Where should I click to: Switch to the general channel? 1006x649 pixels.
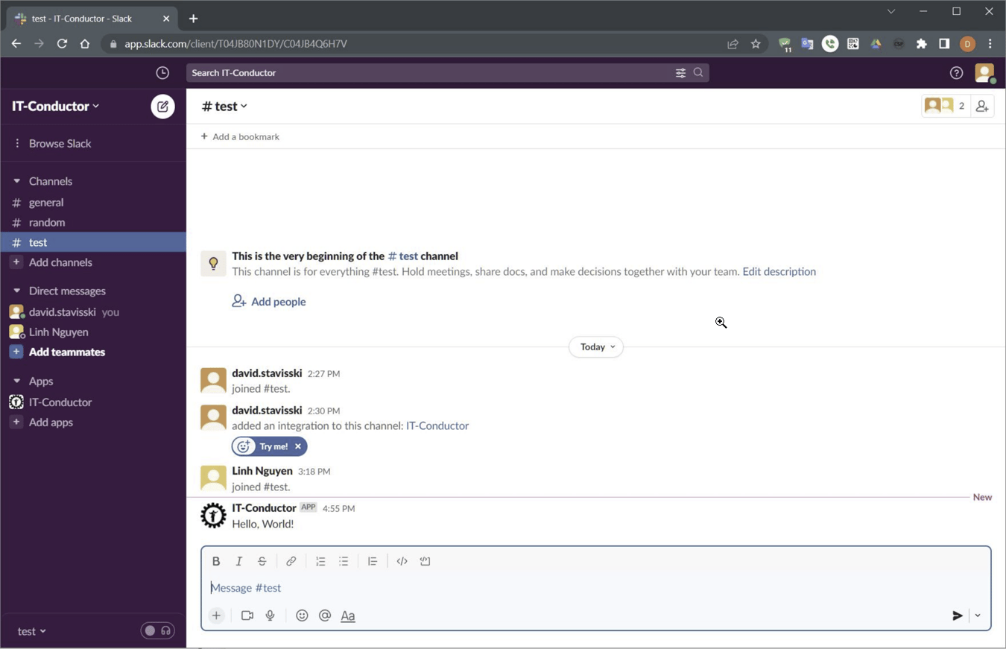click(x=46, y=202)
